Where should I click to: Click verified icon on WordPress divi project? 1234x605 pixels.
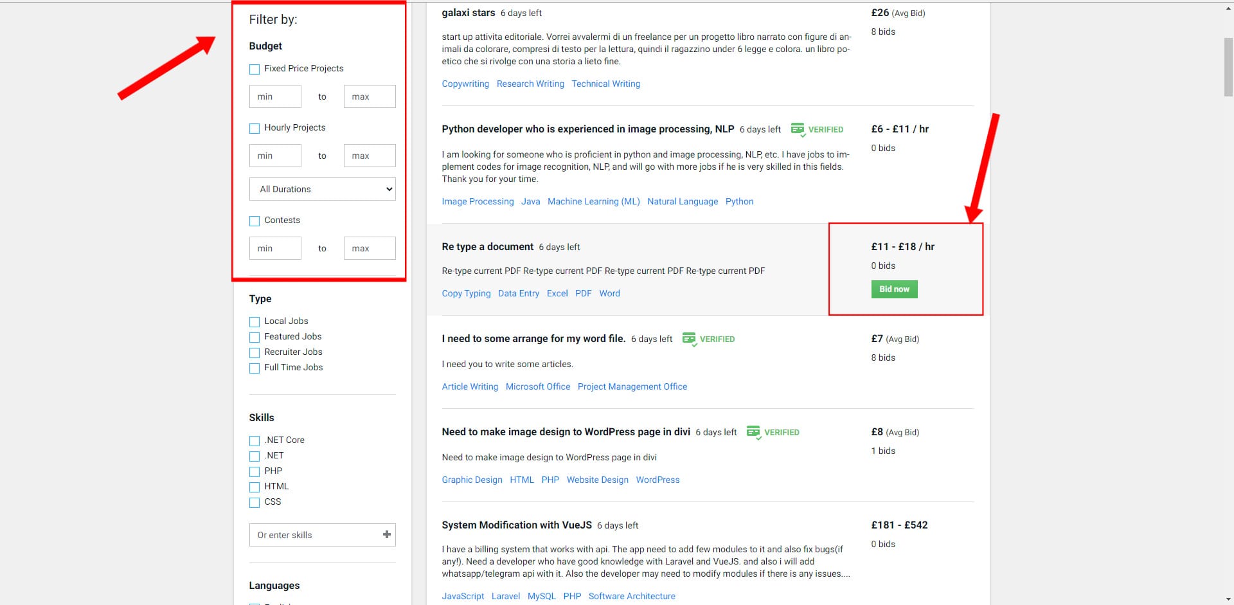[753, 432]
